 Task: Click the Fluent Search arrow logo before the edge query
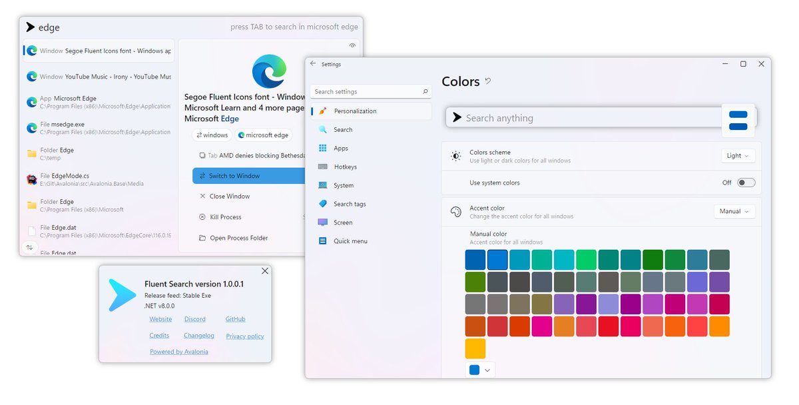click(x=30, y=27)
